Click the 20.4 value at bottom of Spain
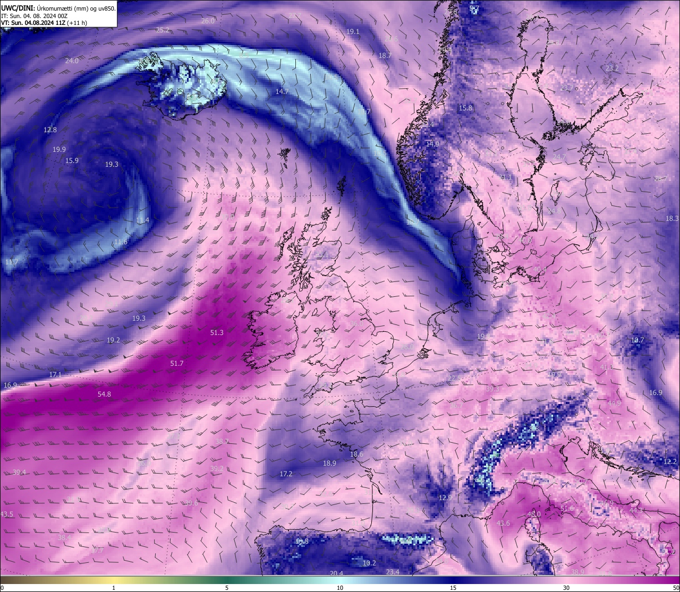 (x=336, y=573)
